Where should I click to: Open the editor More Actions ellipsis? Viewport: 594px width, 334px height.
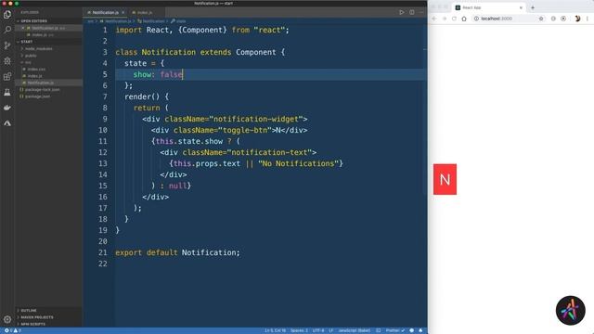coord(421,12)
